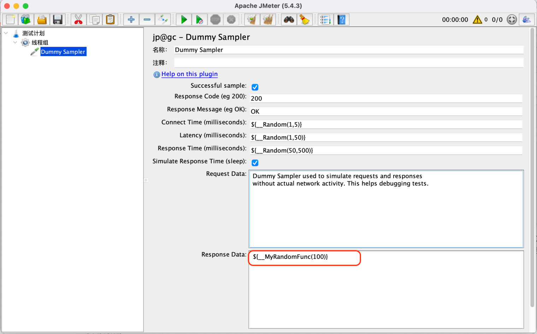Toggle the selected element enabled state in toolbar
This screenshot has height=334, width=537.
tap(163, 19)
